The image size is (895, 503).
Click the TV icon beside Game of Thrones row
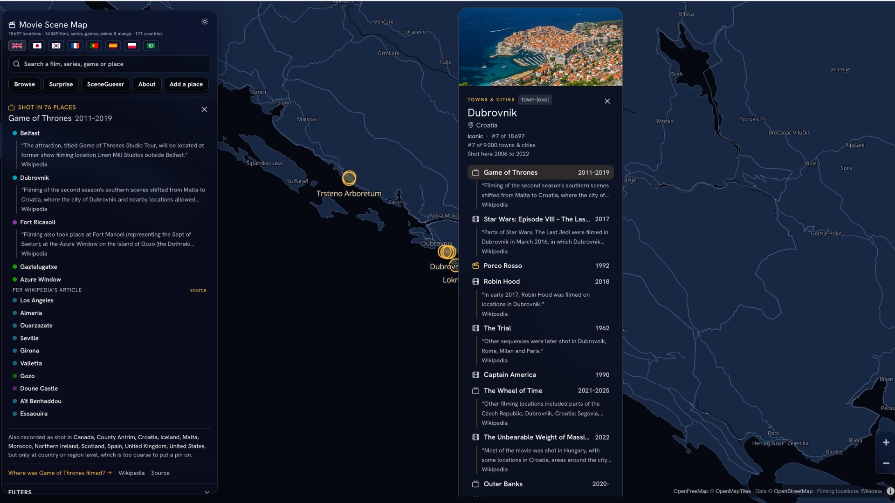[x=475, y=172]
